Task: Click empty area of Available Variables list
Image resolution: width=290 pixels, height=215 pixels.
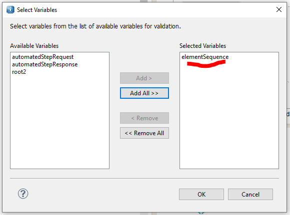Action: pyautogui.click(x=59, y=122)
